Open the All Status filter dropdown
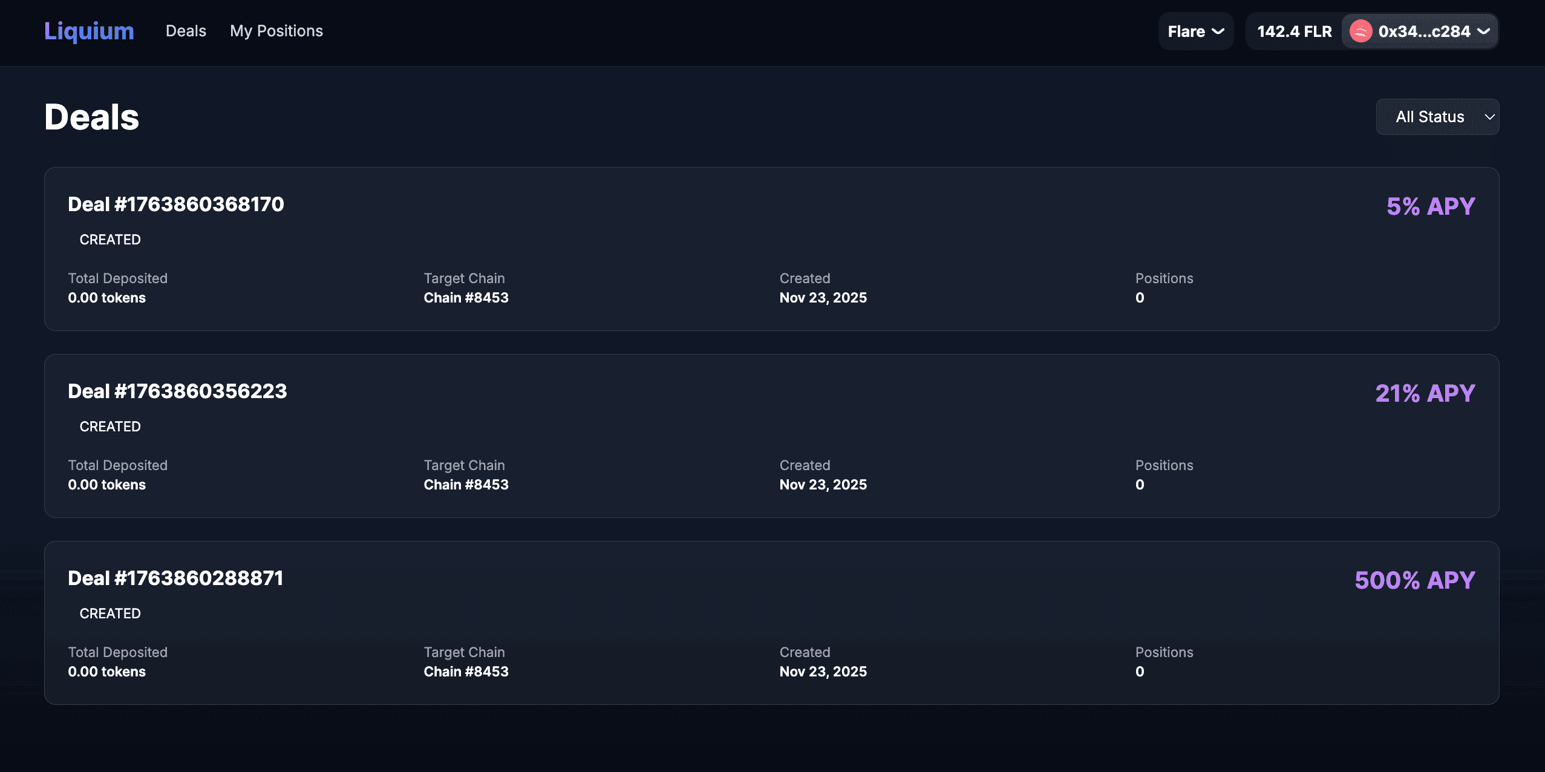 (1437, 117)
